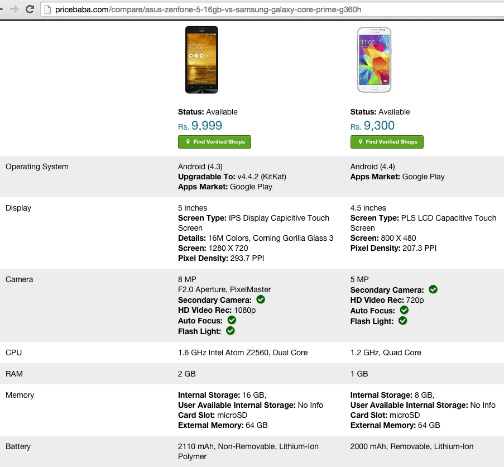Click 2000 mAh, Removable, Lithium-Ion text
504x467 pixels.
click(x=412, y=446)
